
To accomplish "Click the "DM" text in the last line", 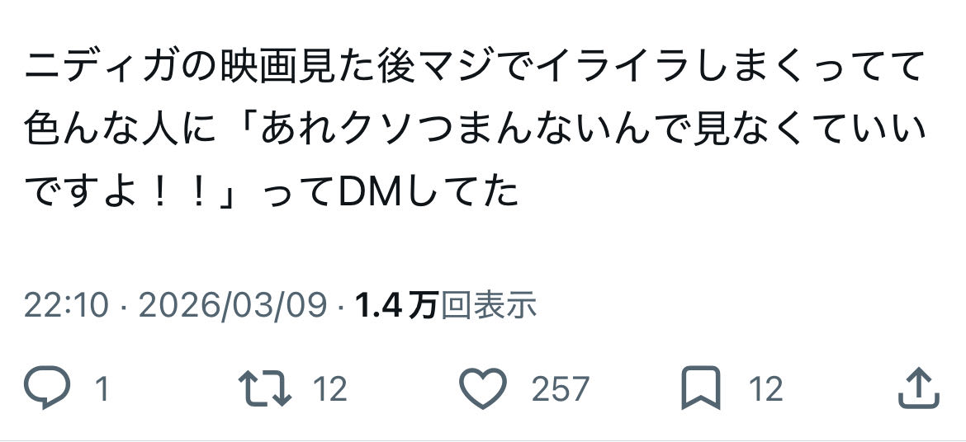I will (x=364, y=194).
